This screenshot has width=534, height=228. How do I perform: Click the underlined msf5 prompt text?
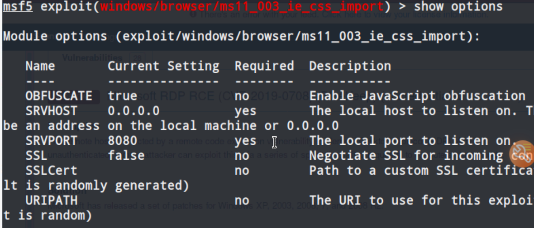[18, 6]
